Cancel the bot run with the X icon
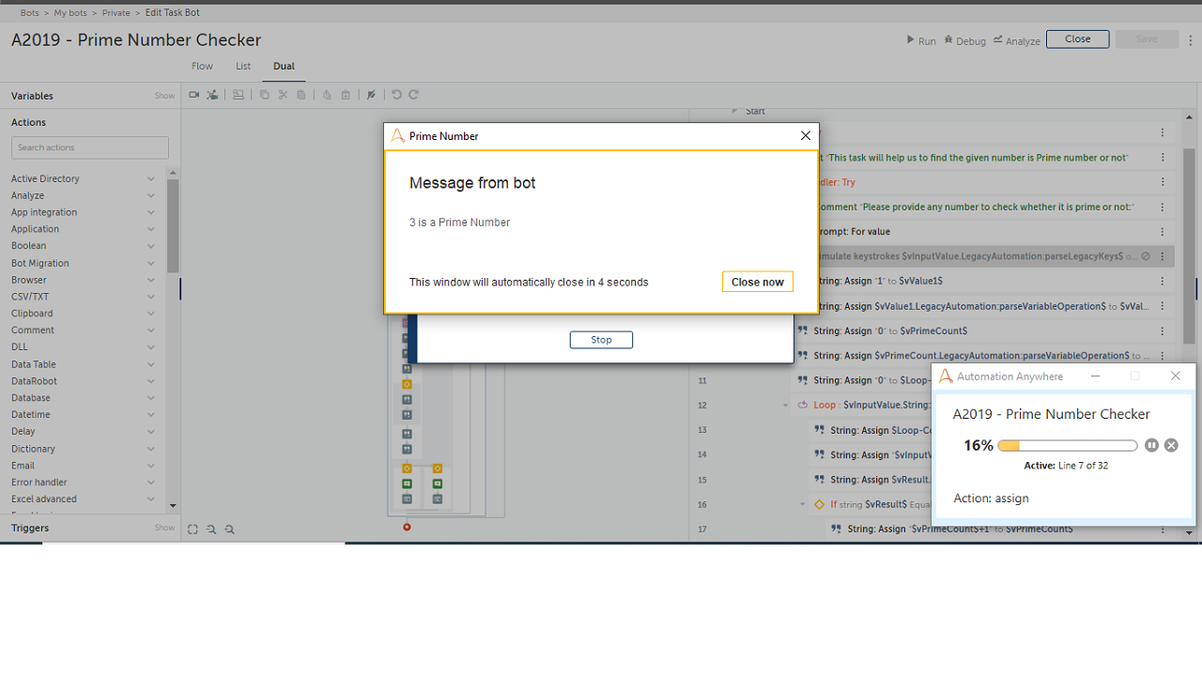Image resolution: width=1202 pixels, height=676 pixels. [1171, 445]
